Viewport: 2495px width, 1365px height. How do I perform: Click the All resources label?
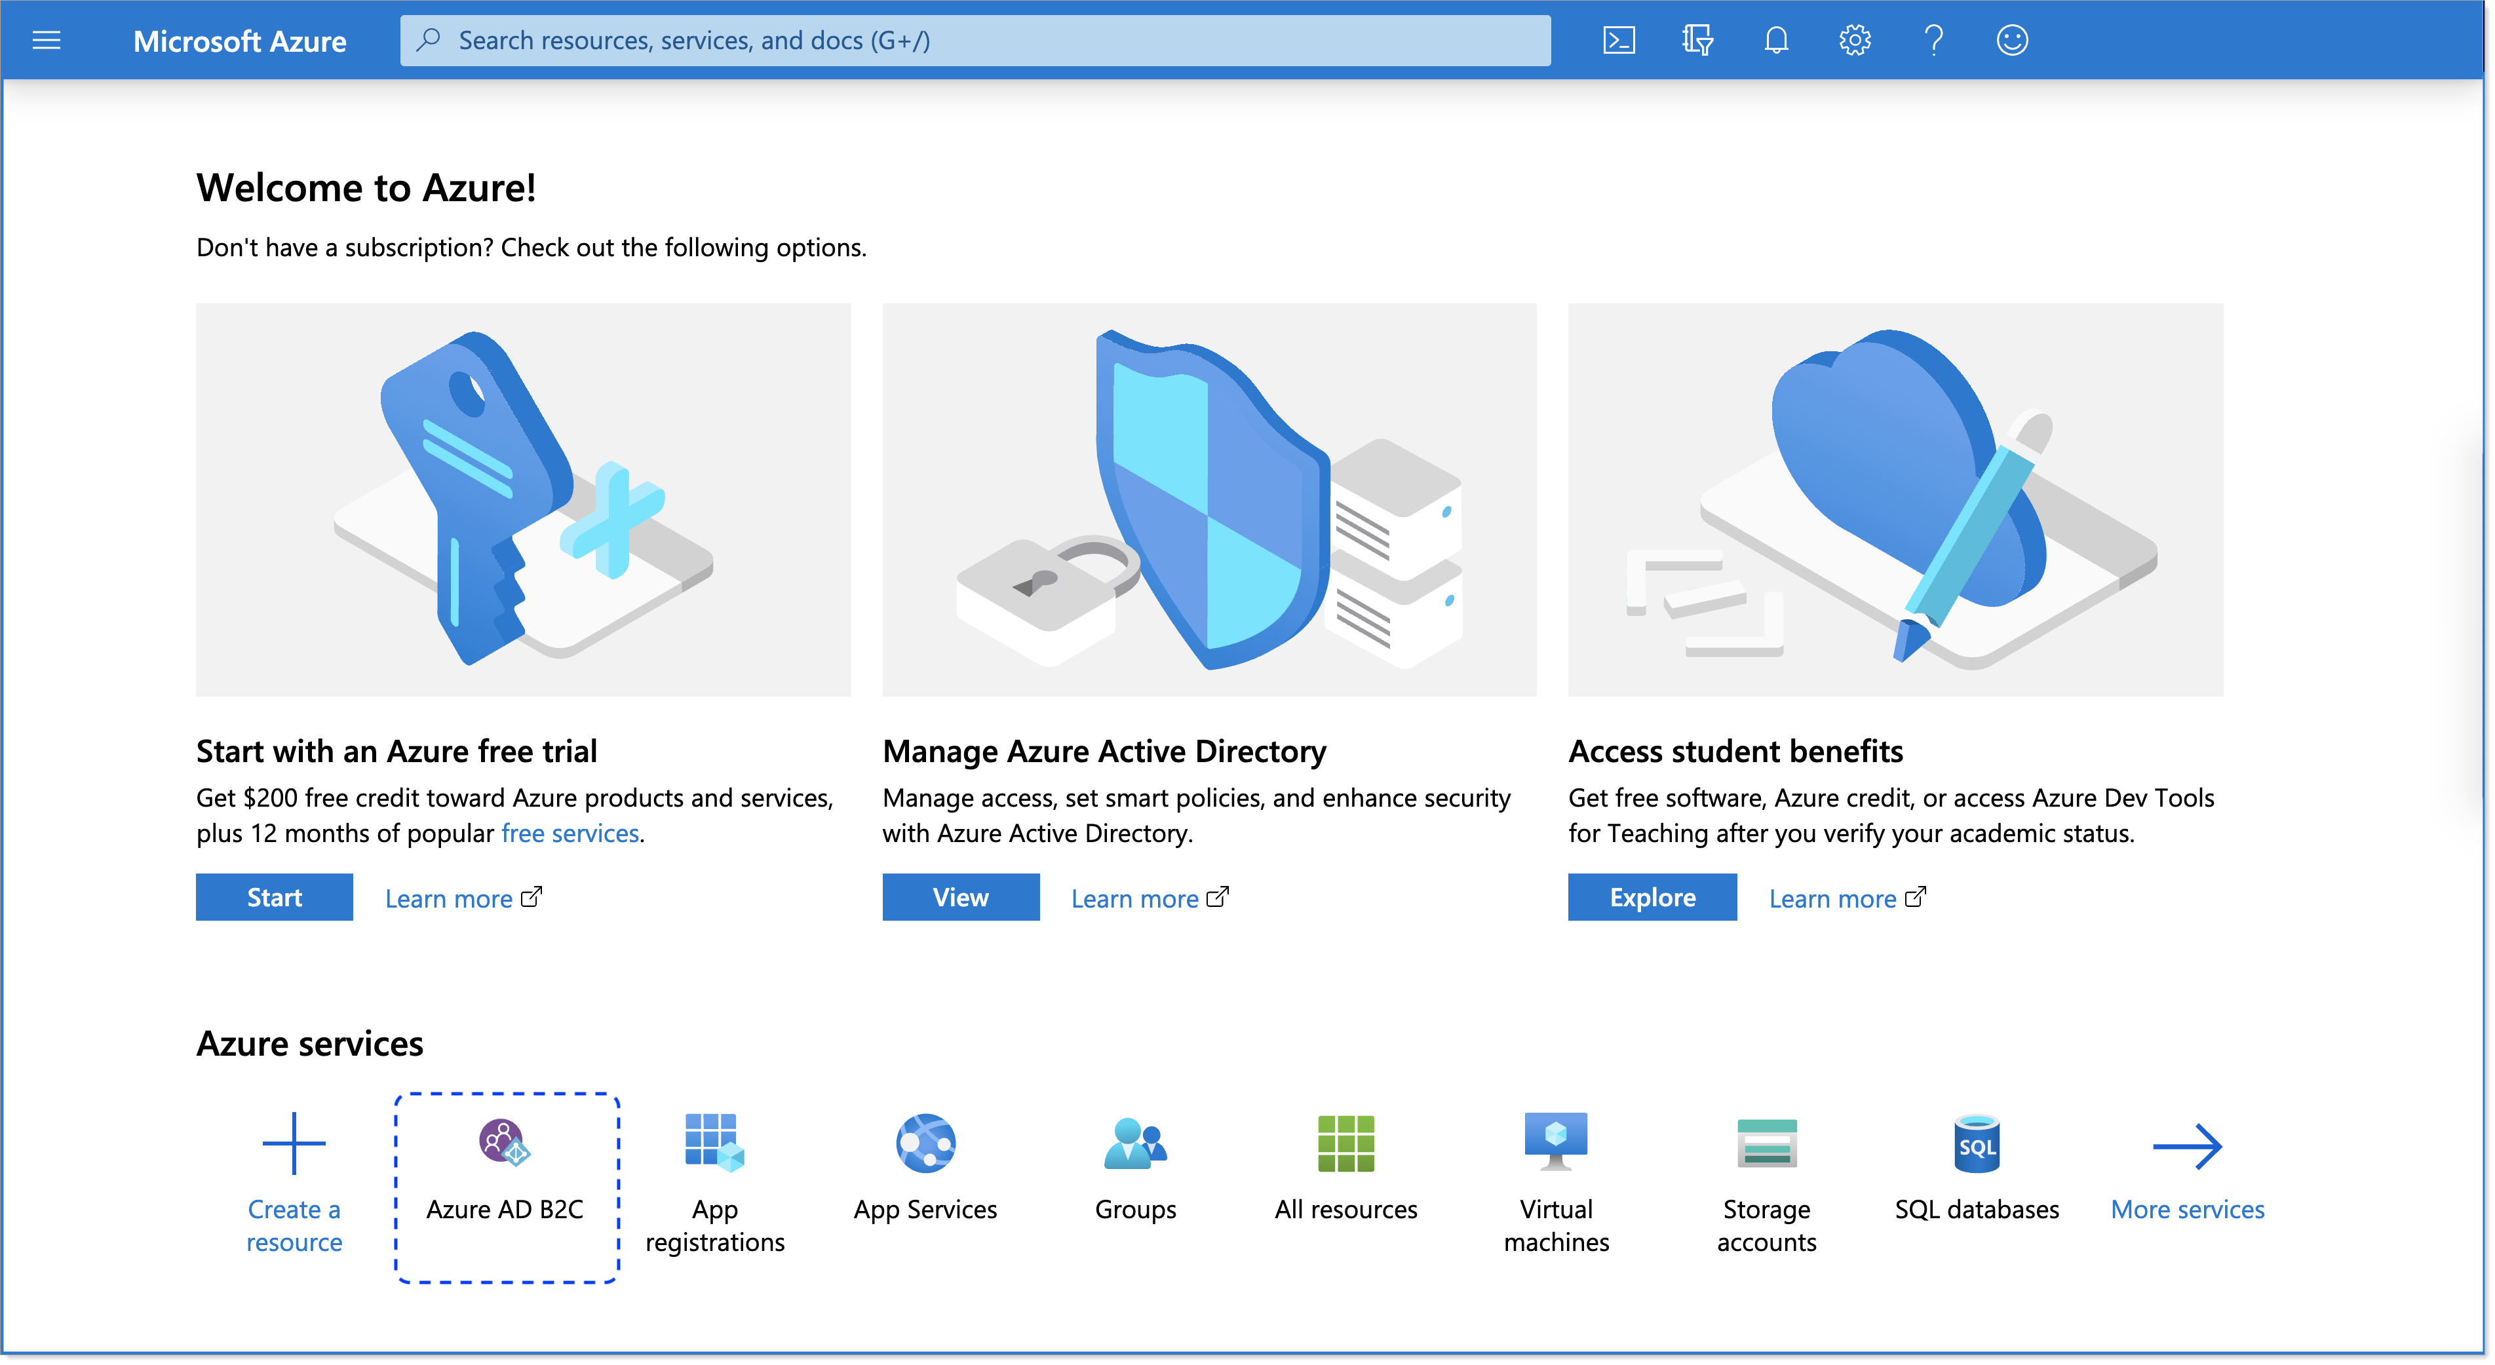coord(1345,1209)
